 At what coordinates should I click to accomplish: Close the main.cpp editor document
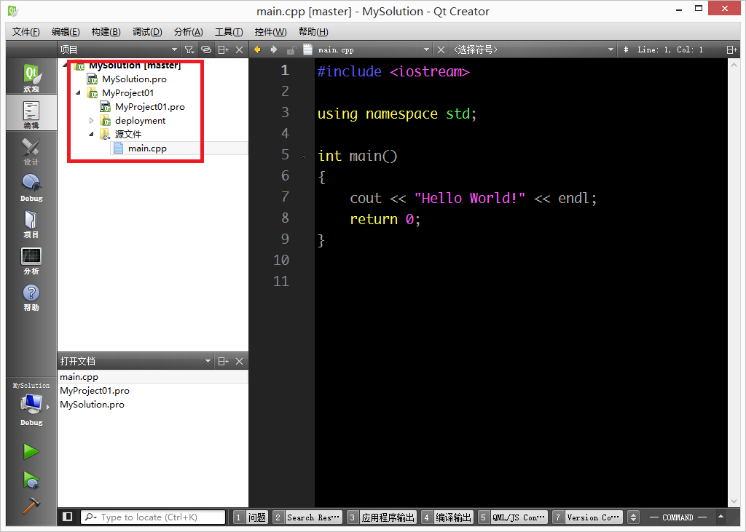click(441, 49)
